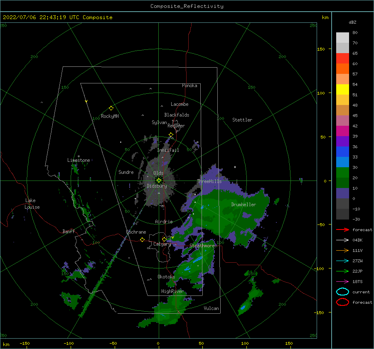Click the white plus marker east of ThreeHills
Image resolution: width=374 pixels, height=349 pixels.
(x=235, y=167)
